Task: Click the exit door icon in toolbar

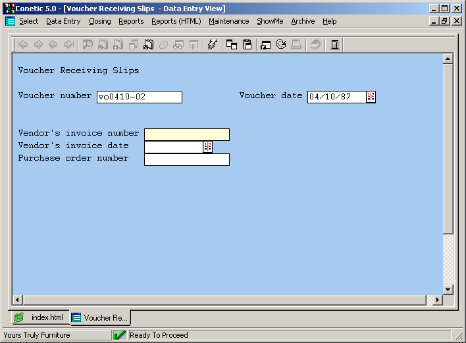Action: (334, 45)
